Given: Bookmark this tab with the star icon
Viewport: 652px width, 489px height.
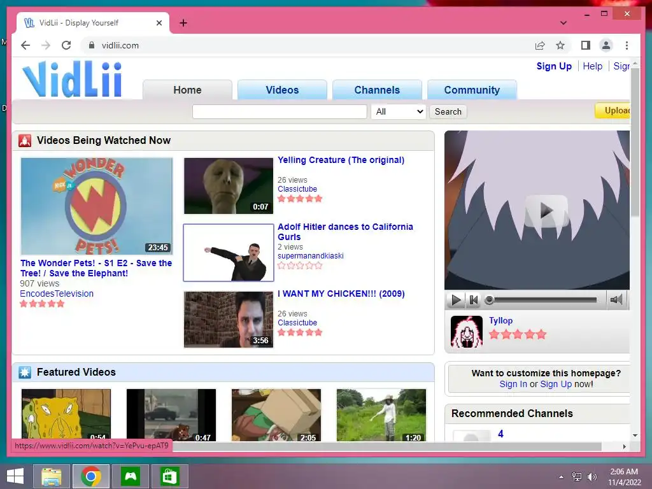Looking at the screenshot, I should 560,45.
